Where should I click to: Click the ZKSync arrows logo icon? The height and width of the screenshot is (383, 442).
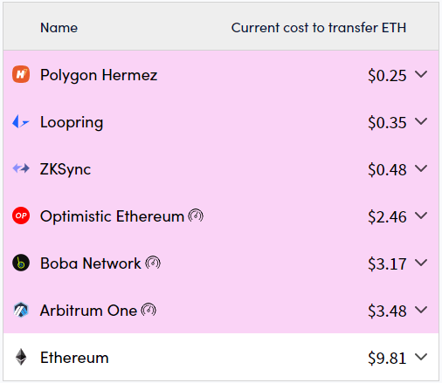coord(21,168)
